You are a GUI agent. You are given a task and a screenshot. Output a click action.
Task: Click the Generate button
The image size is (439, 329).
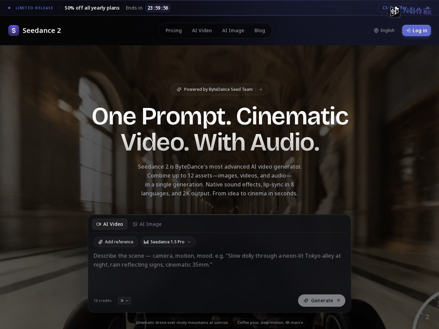click(322, 301)
